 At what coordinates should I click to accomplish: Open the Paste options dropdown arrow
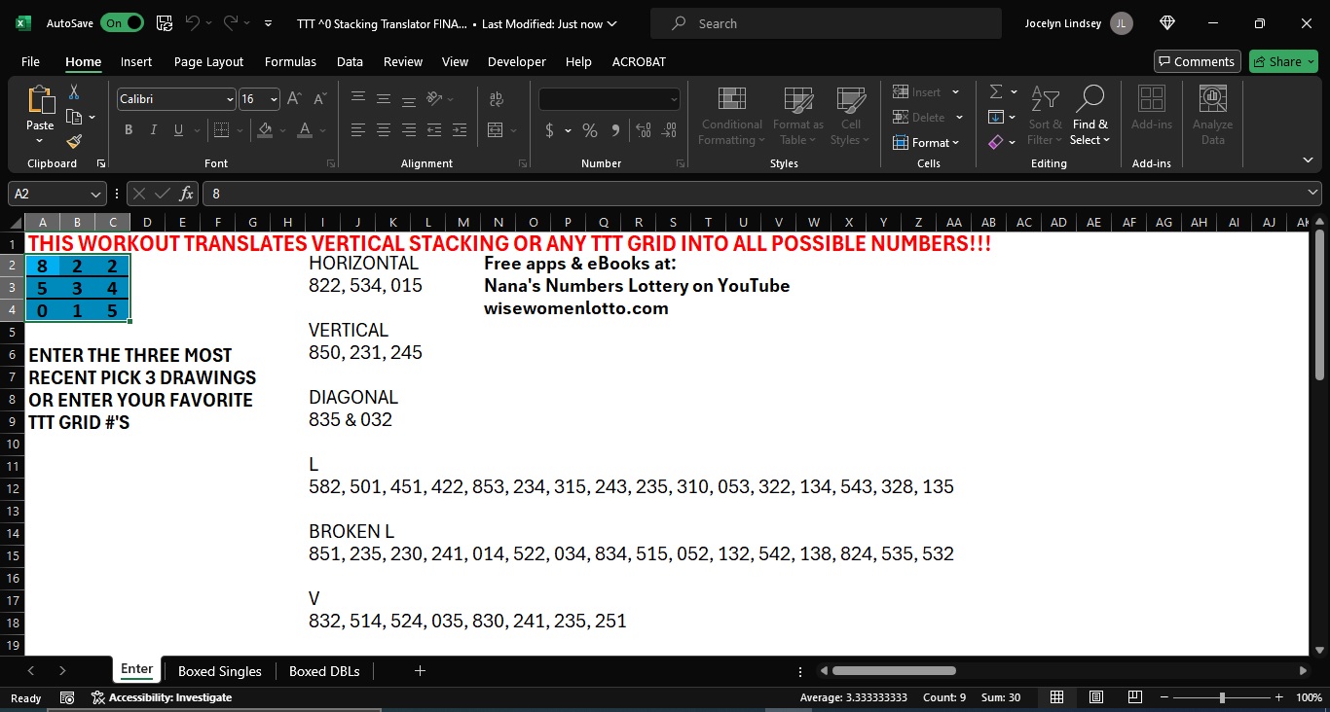point(40,141)
